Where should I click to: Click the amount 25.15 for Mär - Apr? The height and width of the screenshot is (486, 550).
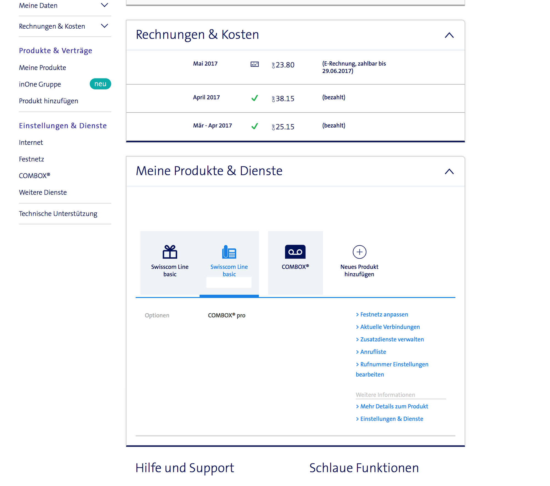click(x=283, y=127)
